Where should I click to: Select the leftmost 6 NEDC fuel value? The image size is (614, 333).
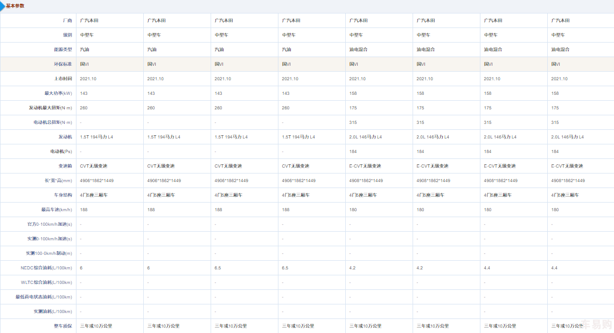[x=81, y=268]
